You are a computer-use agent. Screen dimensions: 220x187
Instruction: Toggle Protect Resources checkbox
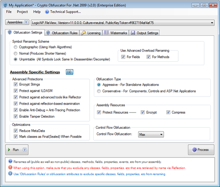click(99, 112)
